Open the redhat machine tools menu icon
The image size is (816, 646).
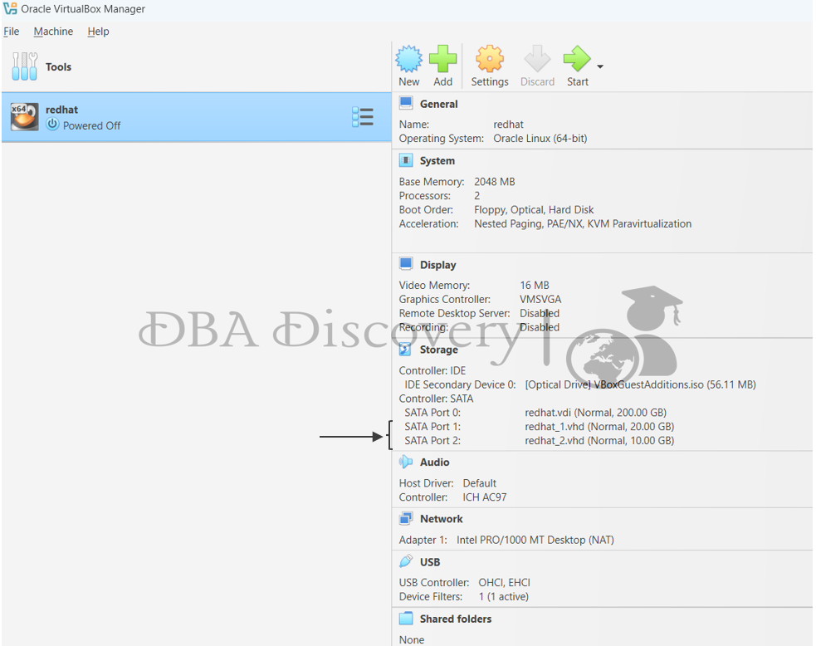click(363, 117)
